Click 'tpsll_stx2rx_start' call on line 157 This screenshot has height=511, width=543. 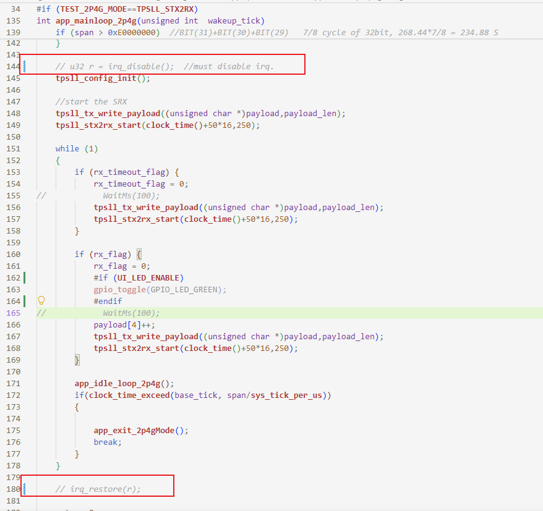click(195, 219)
